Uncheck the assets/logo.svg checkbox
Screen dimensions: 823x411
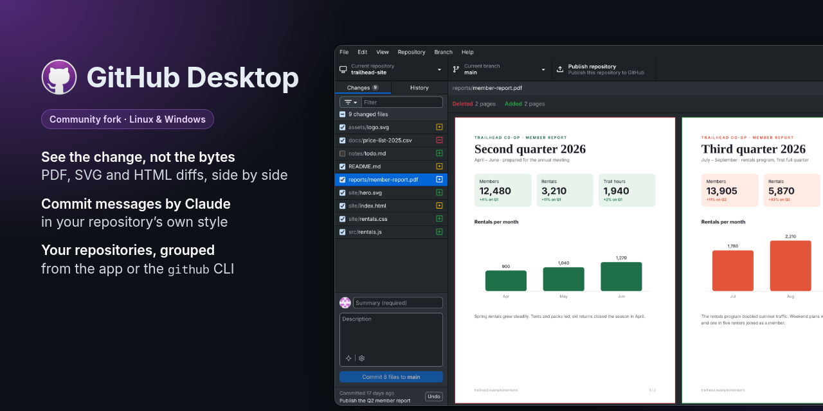click(x=343, y=127)
